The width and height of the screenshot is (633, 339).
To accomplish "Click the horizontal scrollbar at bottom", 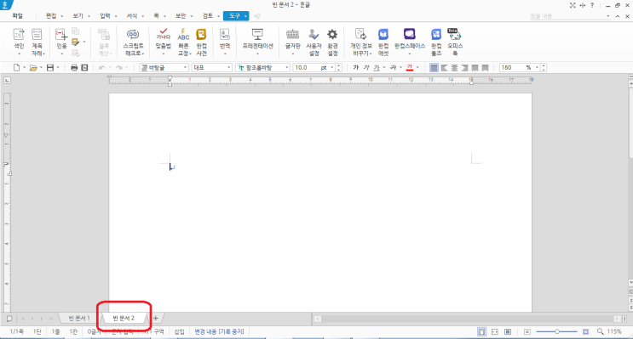I will tap(469, 319).
